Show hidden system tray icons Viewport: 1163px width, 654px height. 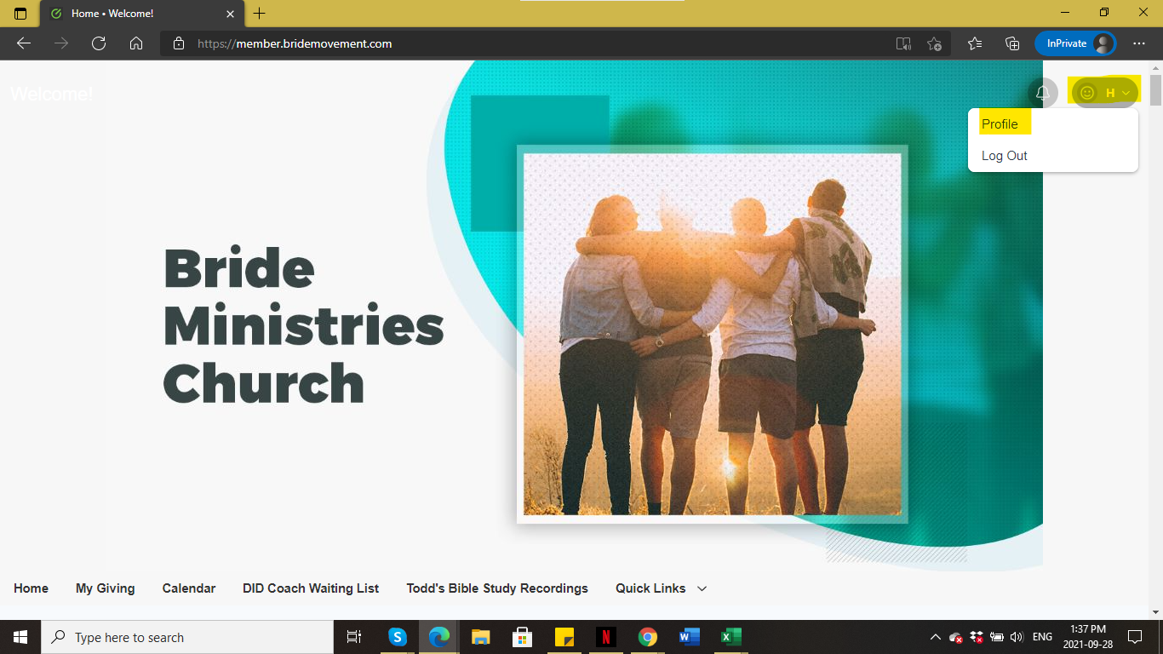pos(935,637)
